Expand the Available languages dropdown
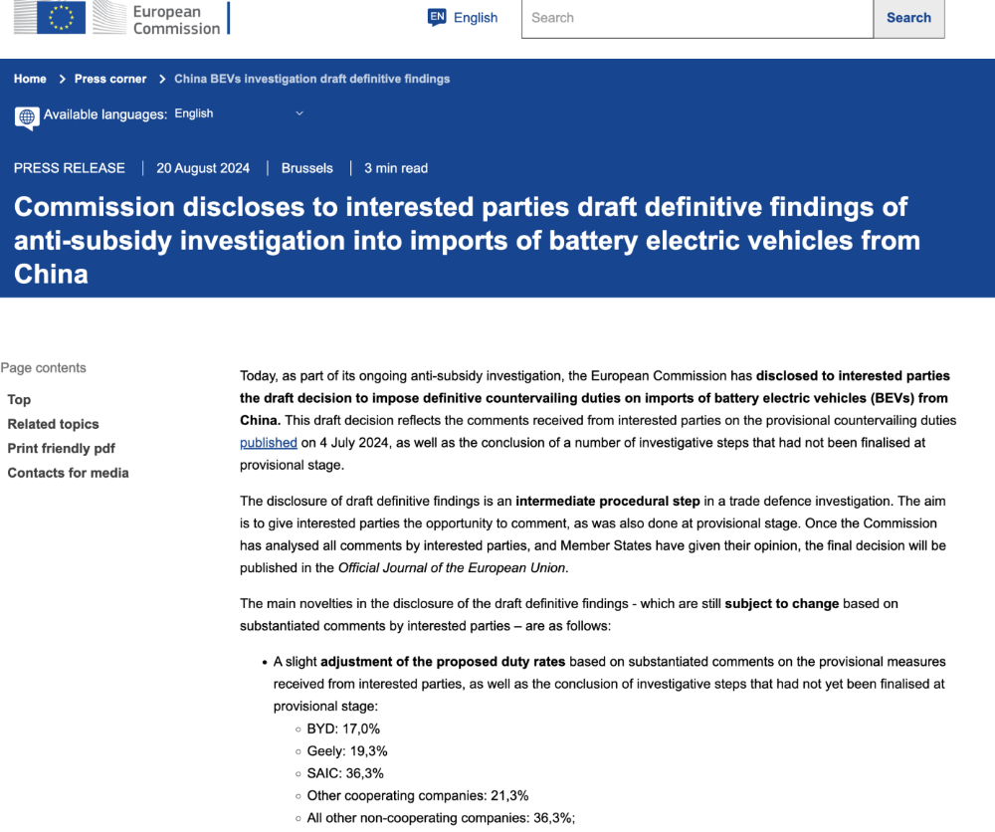995x832 pixels. pyautogui.click(x=239, y=113)
